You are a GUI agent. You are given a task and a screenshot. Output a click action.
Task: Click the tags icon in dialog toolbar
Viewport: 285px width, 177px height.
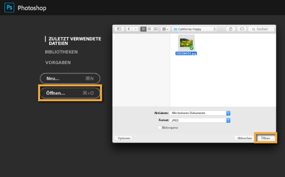pos(242,29)
